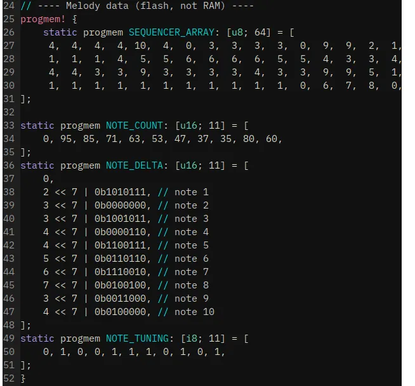Click the binary literal 0b0000110
415x386 pixels.
click(120, 232)
